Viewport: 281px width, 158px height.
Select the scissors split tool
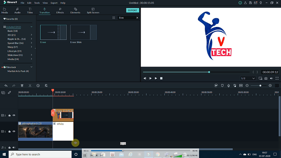[30, 86]
